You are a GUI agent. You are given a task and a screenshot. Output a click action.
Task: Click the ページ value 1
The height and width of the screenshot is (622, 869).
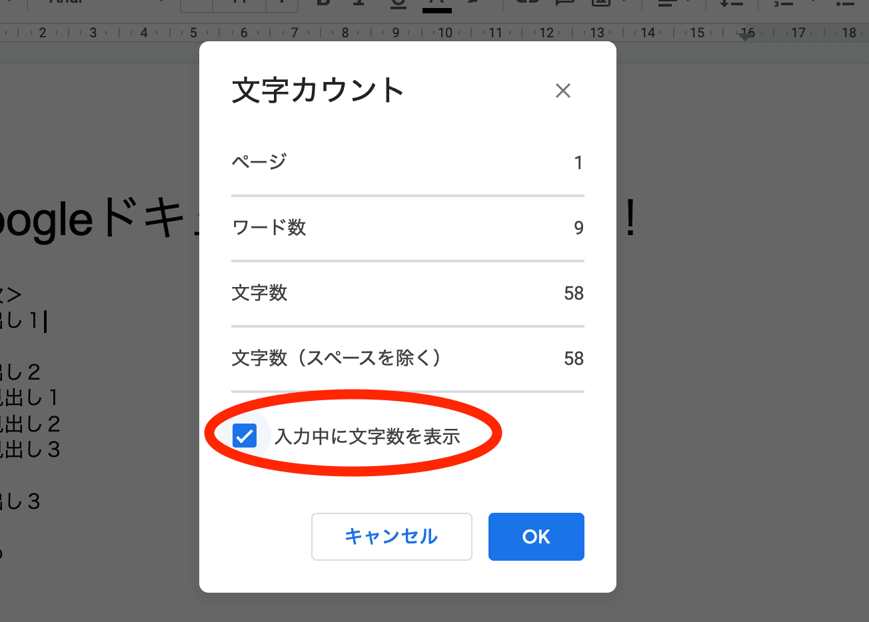578,162
